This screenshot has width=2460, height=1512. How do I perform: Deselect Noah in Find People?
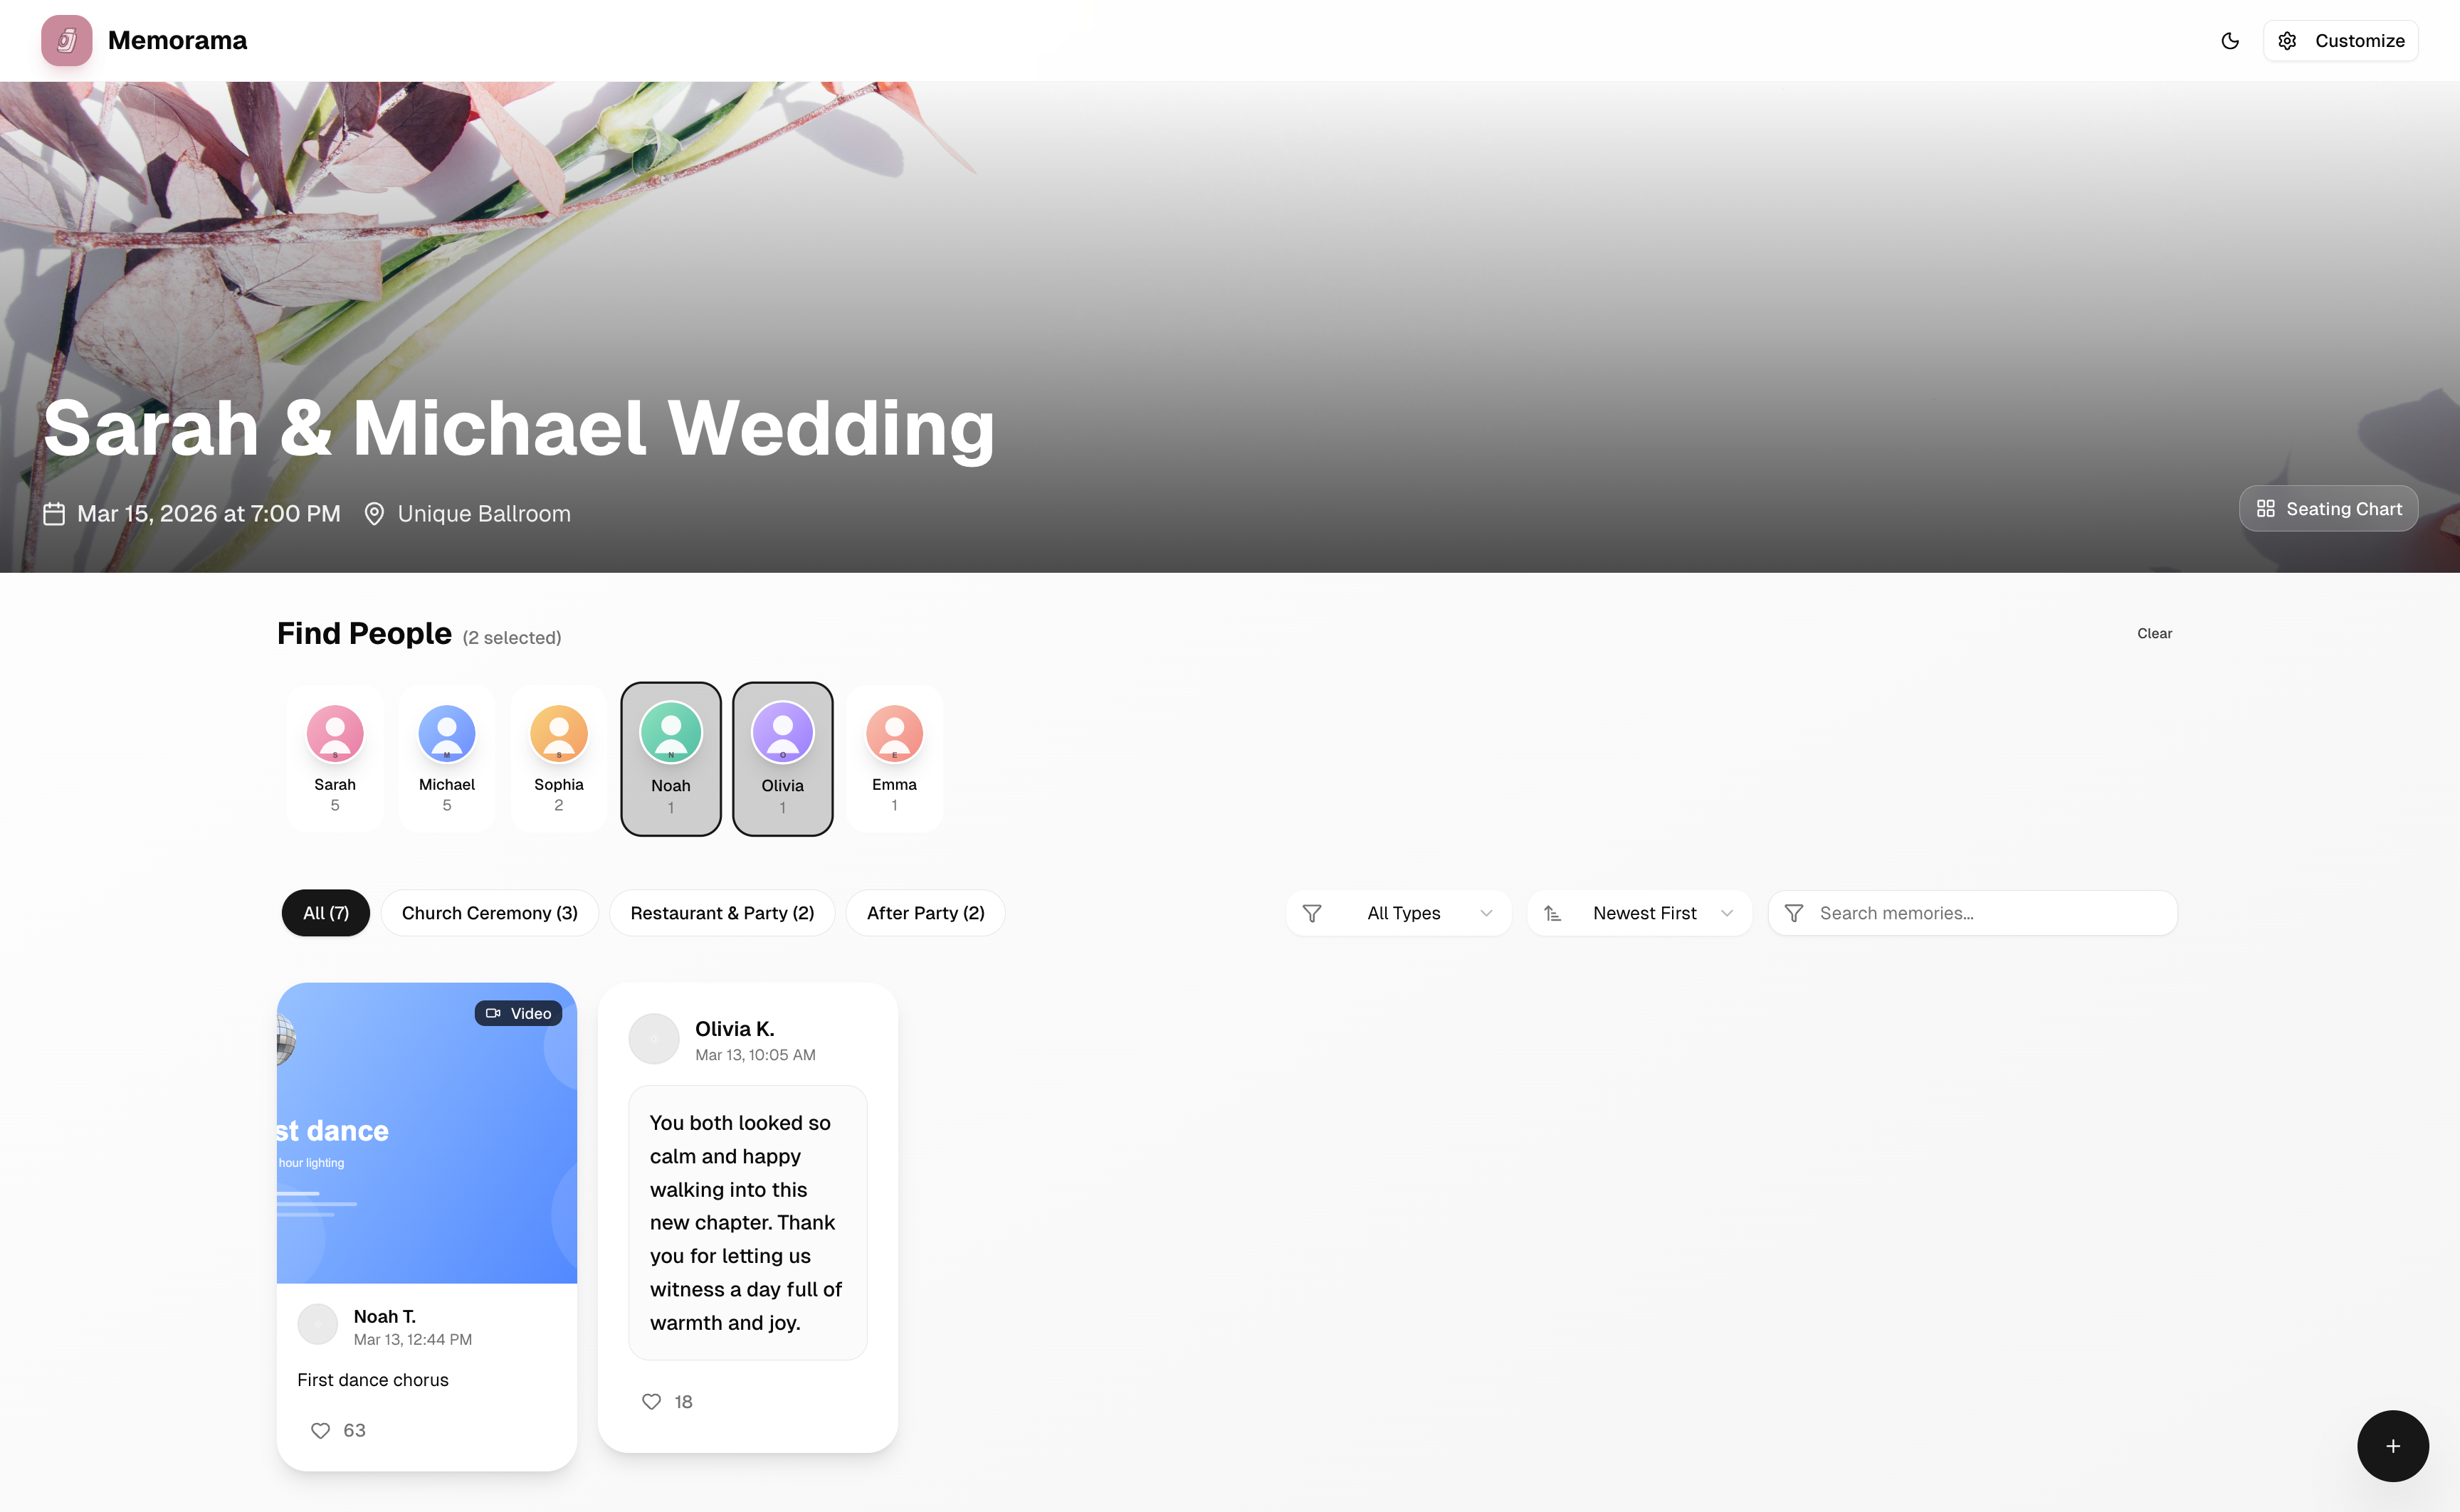[x=671, y=759]
